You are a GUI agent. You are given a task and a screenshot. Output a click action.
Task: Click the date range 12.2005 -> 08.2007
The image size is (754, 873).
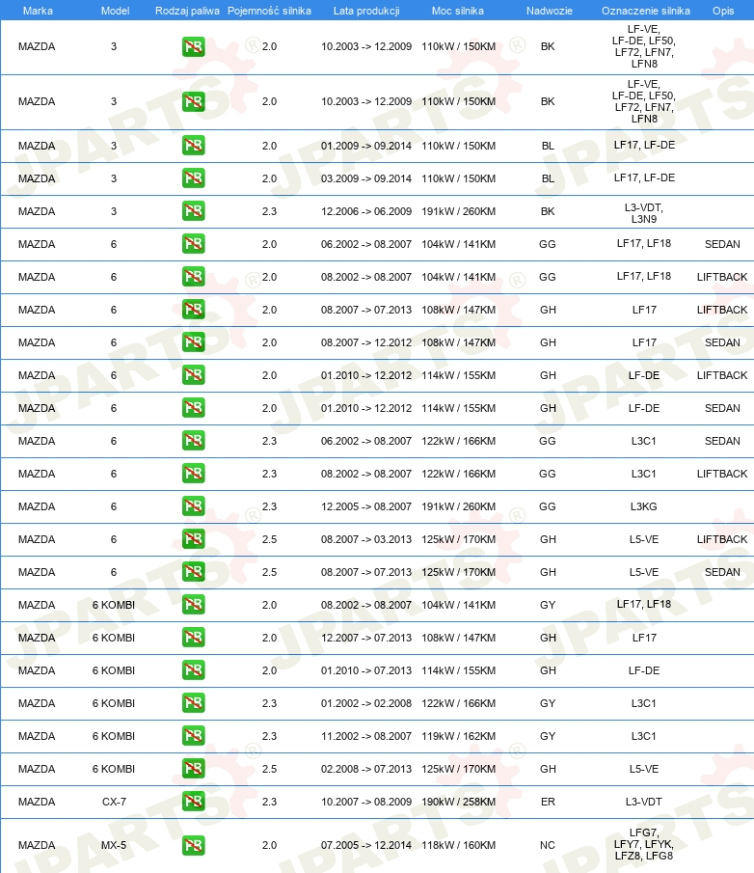pos(366,506)
